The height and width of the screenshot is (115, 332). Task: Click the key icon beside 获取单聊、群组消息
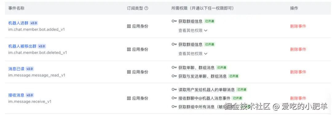tap(174, 68)
